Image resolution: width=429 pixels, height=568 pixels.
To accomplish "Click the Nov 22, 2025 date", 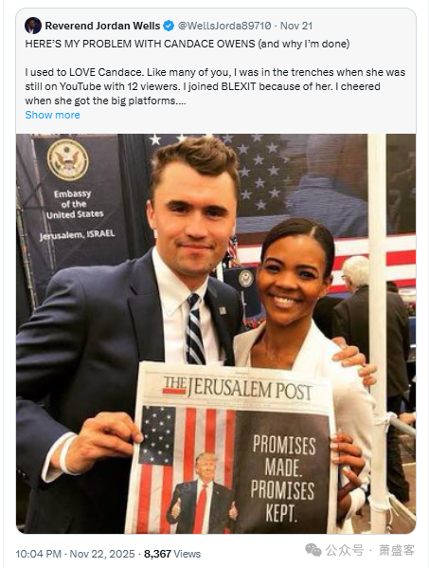I will tap(102, 554).
